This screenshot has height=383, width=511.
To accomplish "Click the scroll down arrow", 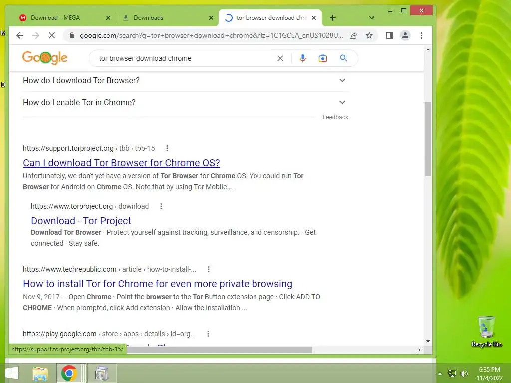I will coord(428,341).
